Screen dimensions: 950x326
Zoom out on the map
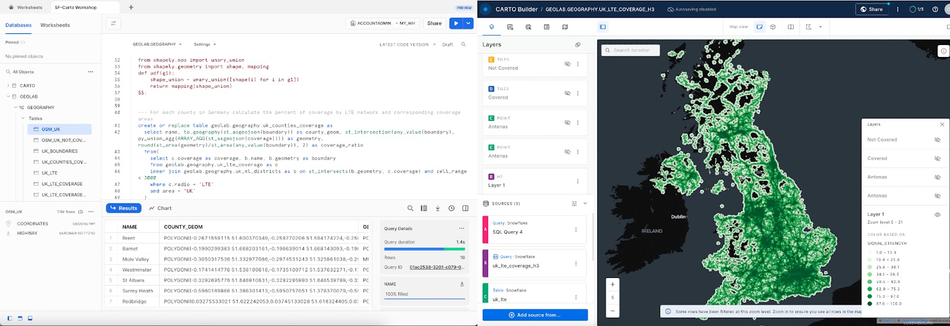coord(613,311)
